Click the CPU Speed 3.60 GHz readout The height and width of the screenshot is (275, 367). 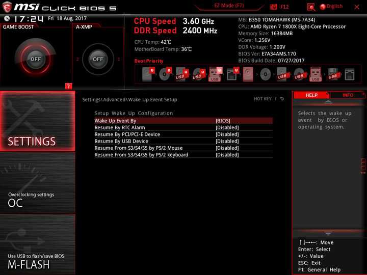point(174,21)
